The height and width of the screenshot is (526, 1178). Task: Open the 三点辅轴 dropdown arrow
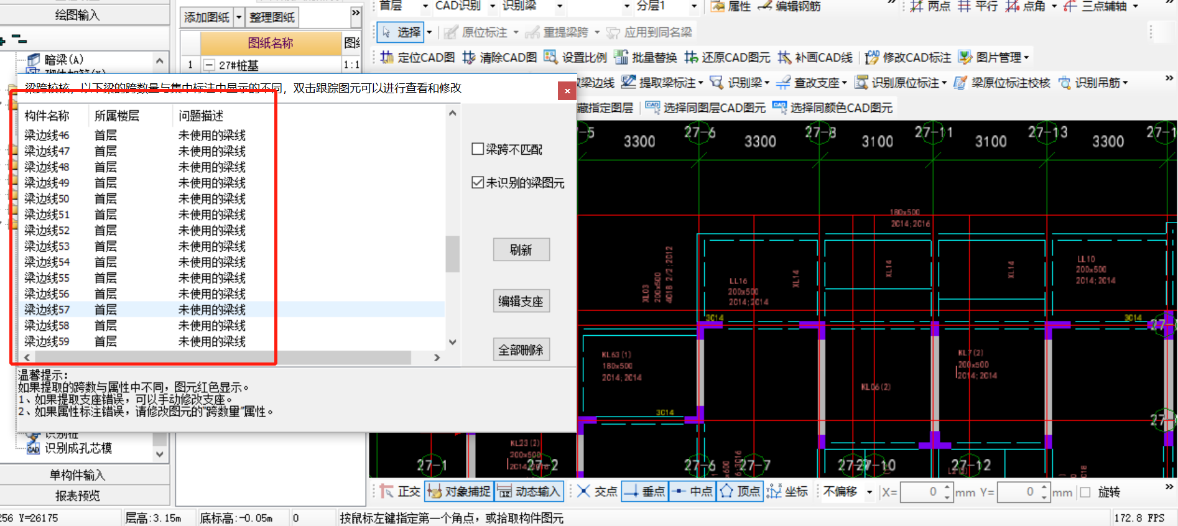click(1135, 6)
